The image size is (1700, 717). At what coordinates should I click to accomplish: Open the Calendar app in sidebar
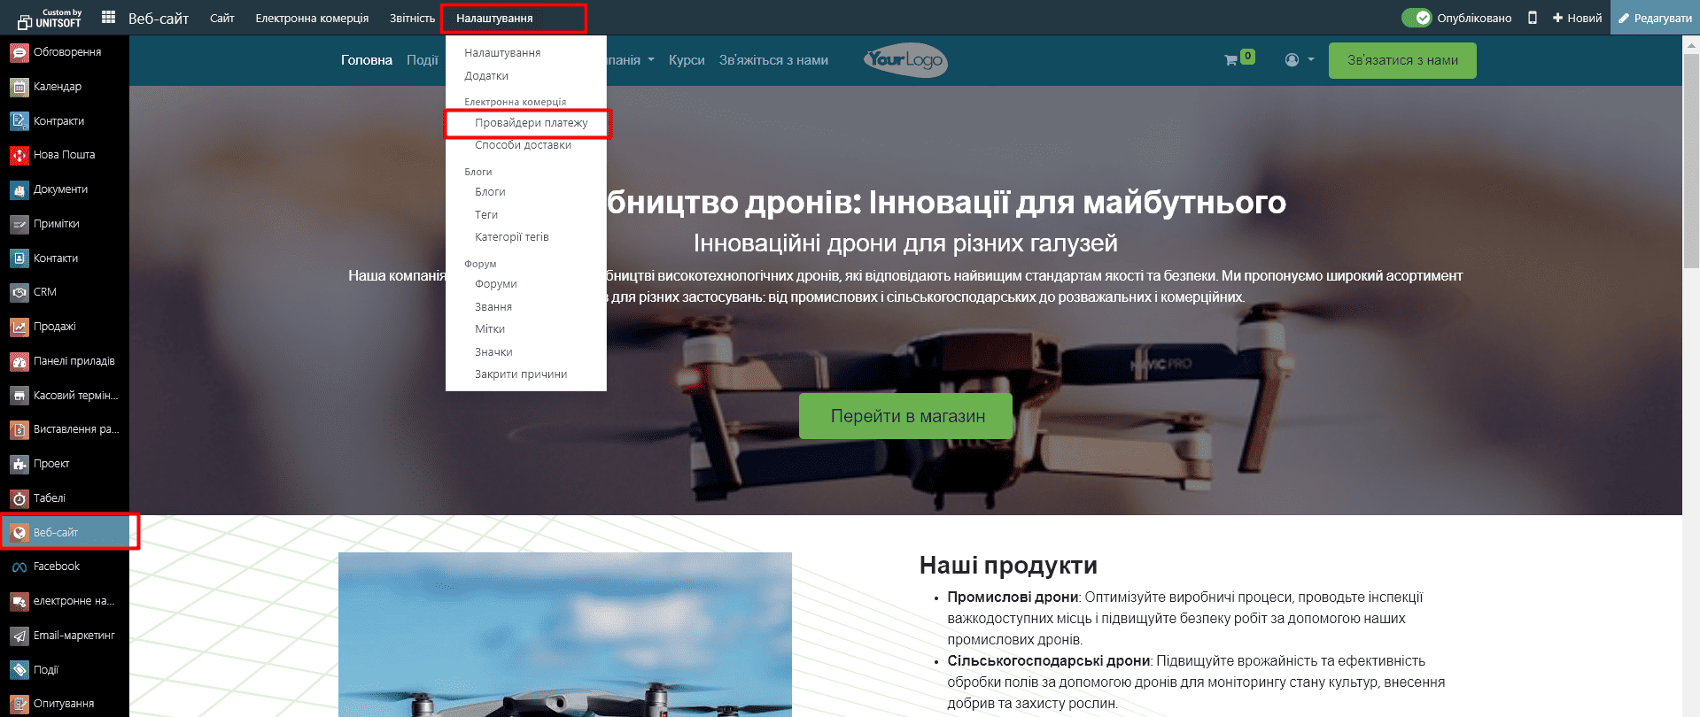[x=19, y=87]
